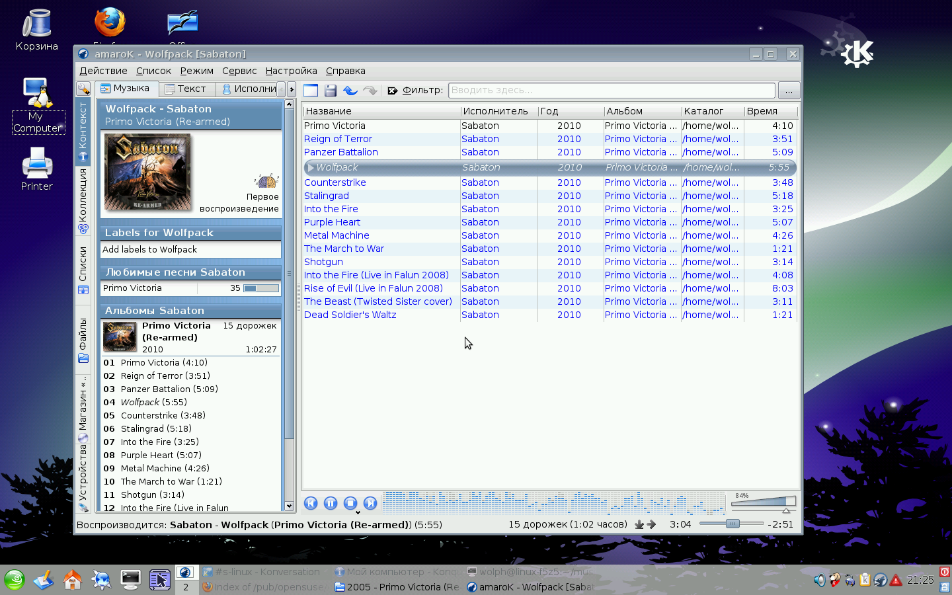The image size is (952, 595).
Task: Open the Контекст sidebar tab
Action: pyautogui.click(x=83, y=132)
